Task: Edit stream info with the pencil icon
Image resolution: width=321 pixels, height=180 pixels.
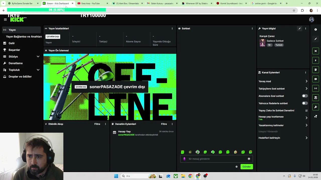Action: point(299,28)
